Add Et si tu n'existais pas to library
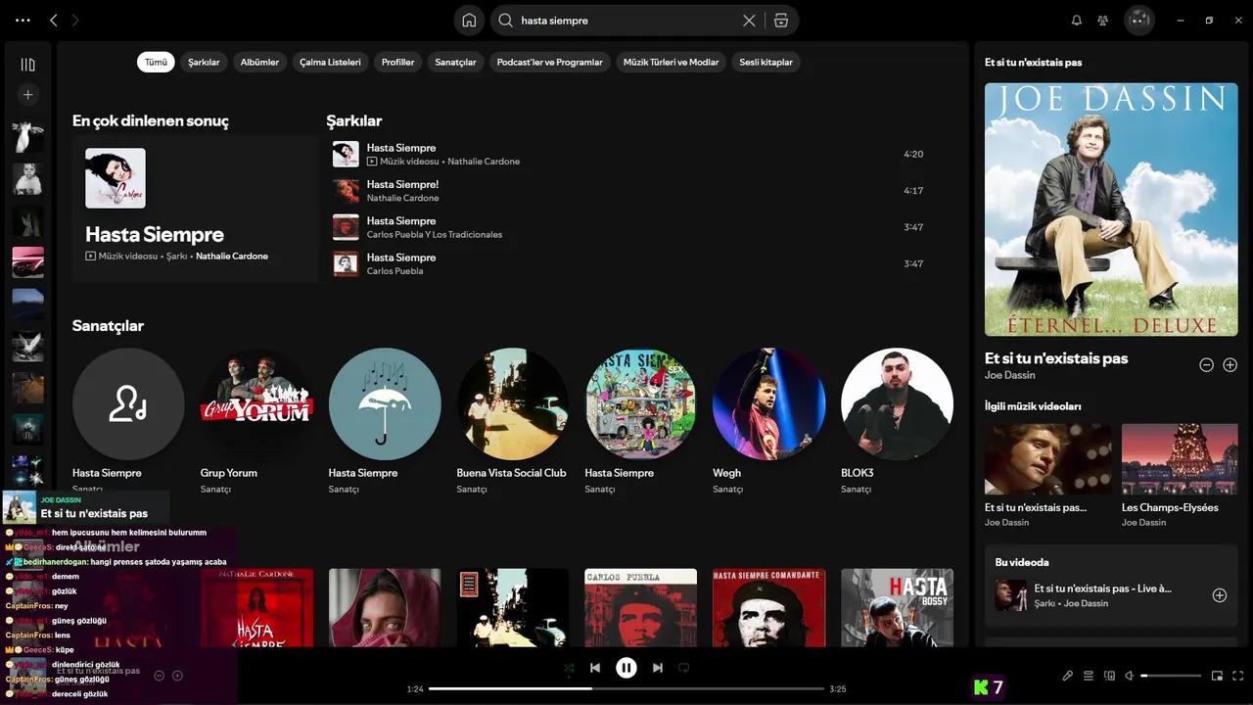1253x705 pixels. 1230,364
